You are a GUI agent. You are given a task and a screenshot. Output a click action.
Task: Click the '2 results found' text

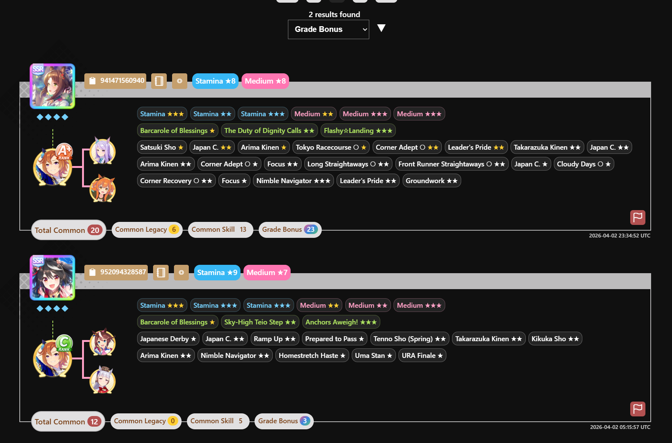tap(334, 14)
